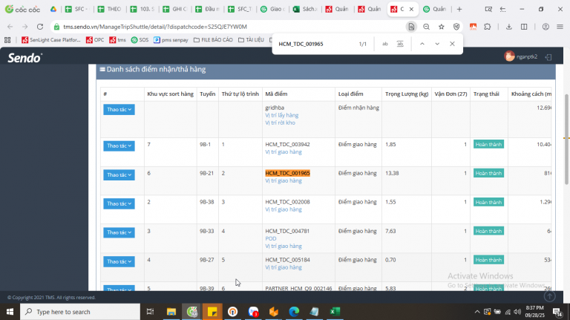
Task: Toggle whole word option in find bar
Action: pyautogui.click(x=400, y=44)
